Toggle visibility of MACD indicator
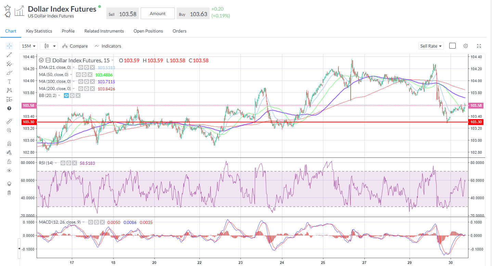Viewport: 492px width, 266px height. pyautogui.click(x=91, y=223)
